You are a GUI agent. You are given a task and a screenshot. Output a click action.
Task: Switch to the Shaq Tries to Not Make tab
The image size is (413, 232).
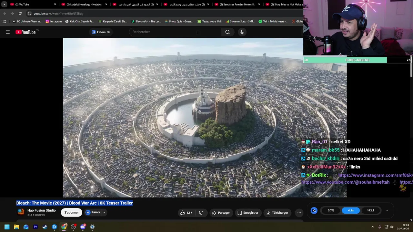click(284, 5)
